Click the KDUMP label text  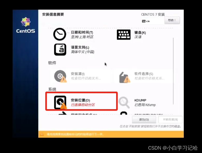click(x=140, y=100)
